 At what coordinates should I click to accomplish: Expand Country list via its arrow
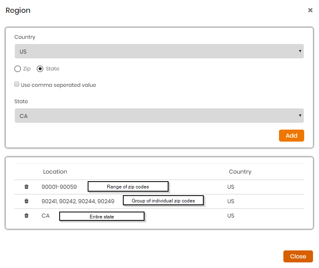(x=300, y=51)
